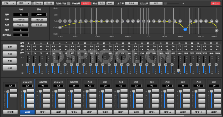This screenshot has width=223, height=117.
Task: Select the blue EQ node 25 on curve
Action: click(185, 29)
